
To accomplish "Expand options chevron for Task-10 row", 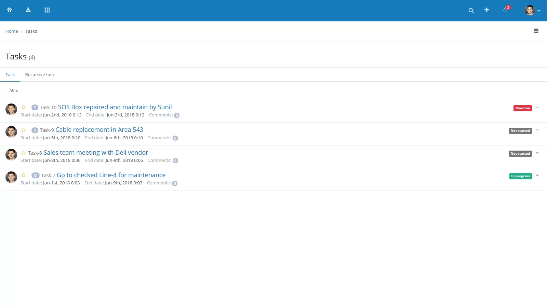I will pos(537,108).
